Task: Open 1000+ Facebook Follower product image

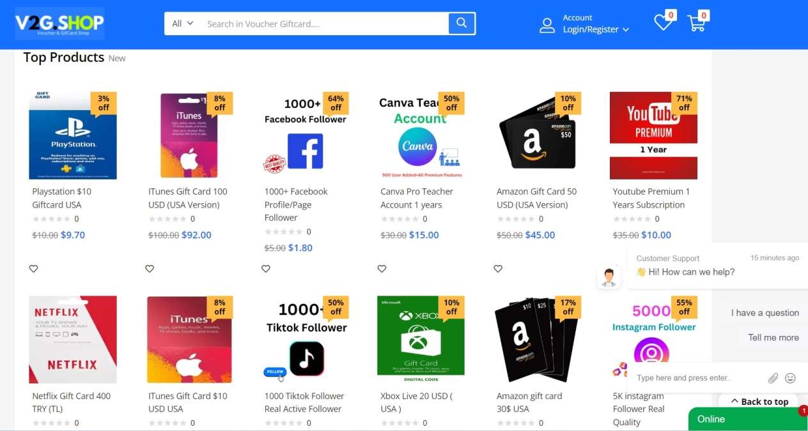Action: 305,135
